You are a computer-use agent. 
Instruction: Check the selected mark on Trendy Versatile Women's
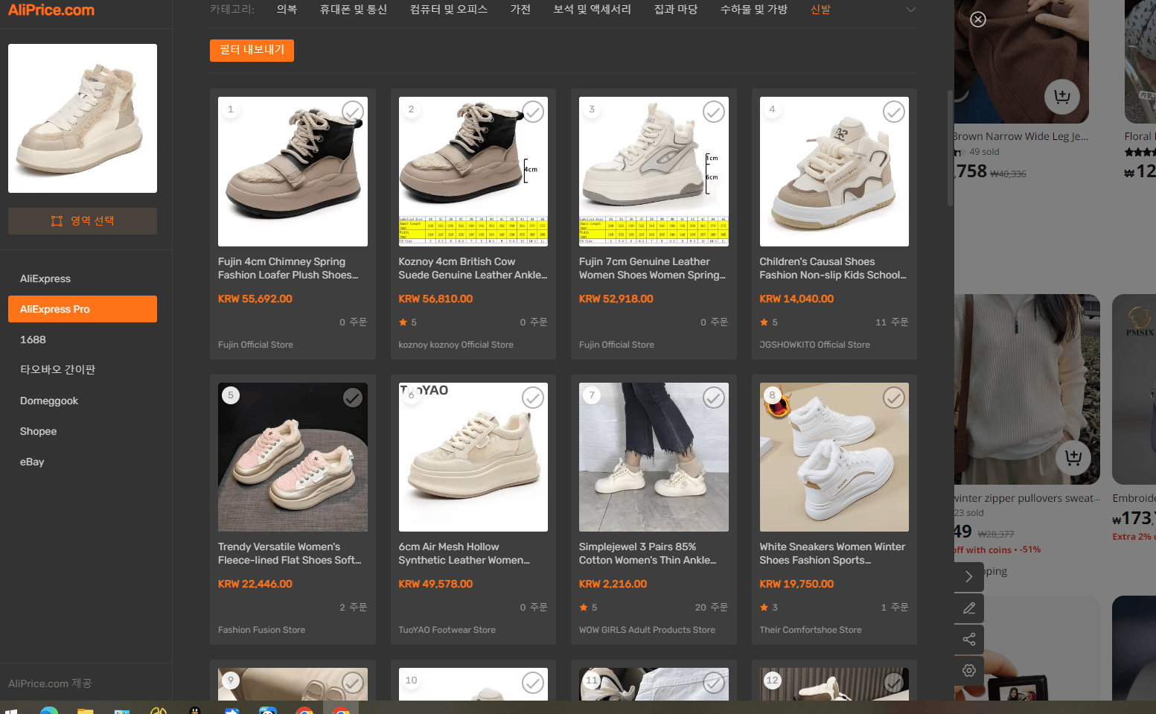point(353,398)
